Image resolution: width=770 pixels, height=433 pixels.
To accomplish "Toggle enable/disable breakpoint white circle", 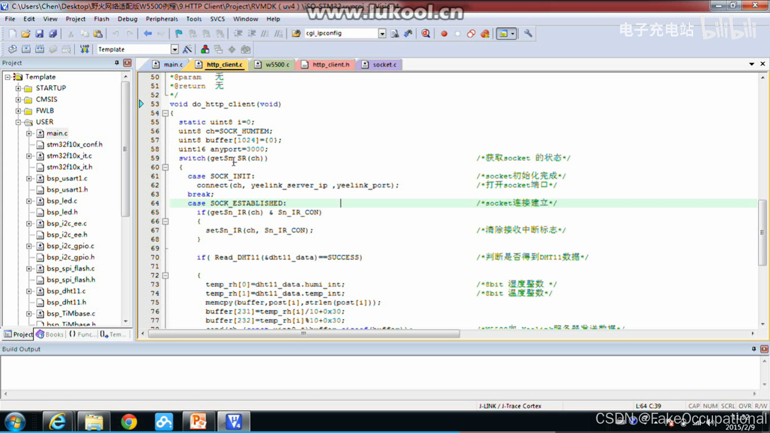I will [x=458, y=33].
